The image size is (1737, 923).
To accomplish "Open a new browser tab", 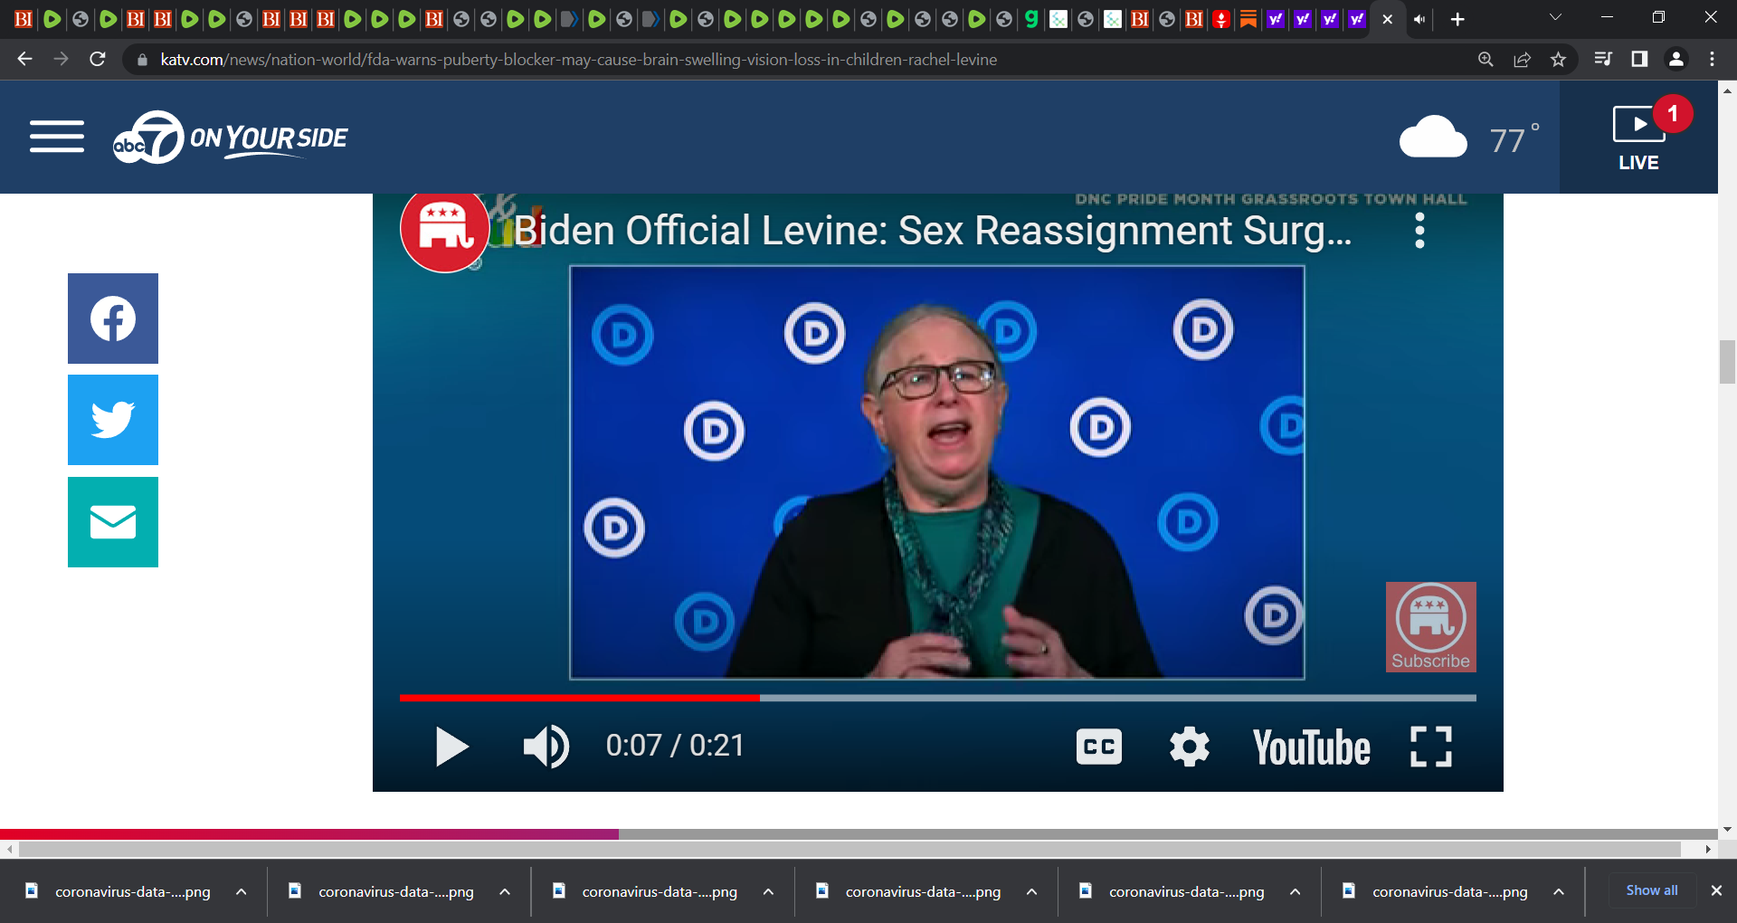I will pos(1457,19).
